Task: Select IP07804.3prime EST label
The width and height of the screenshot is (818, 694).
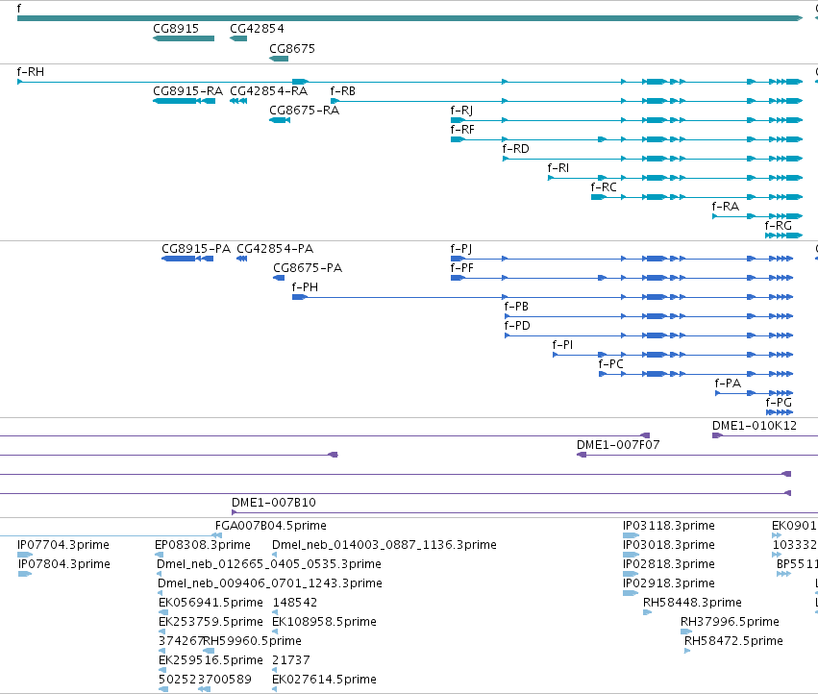Action: (x=64, y=564)
